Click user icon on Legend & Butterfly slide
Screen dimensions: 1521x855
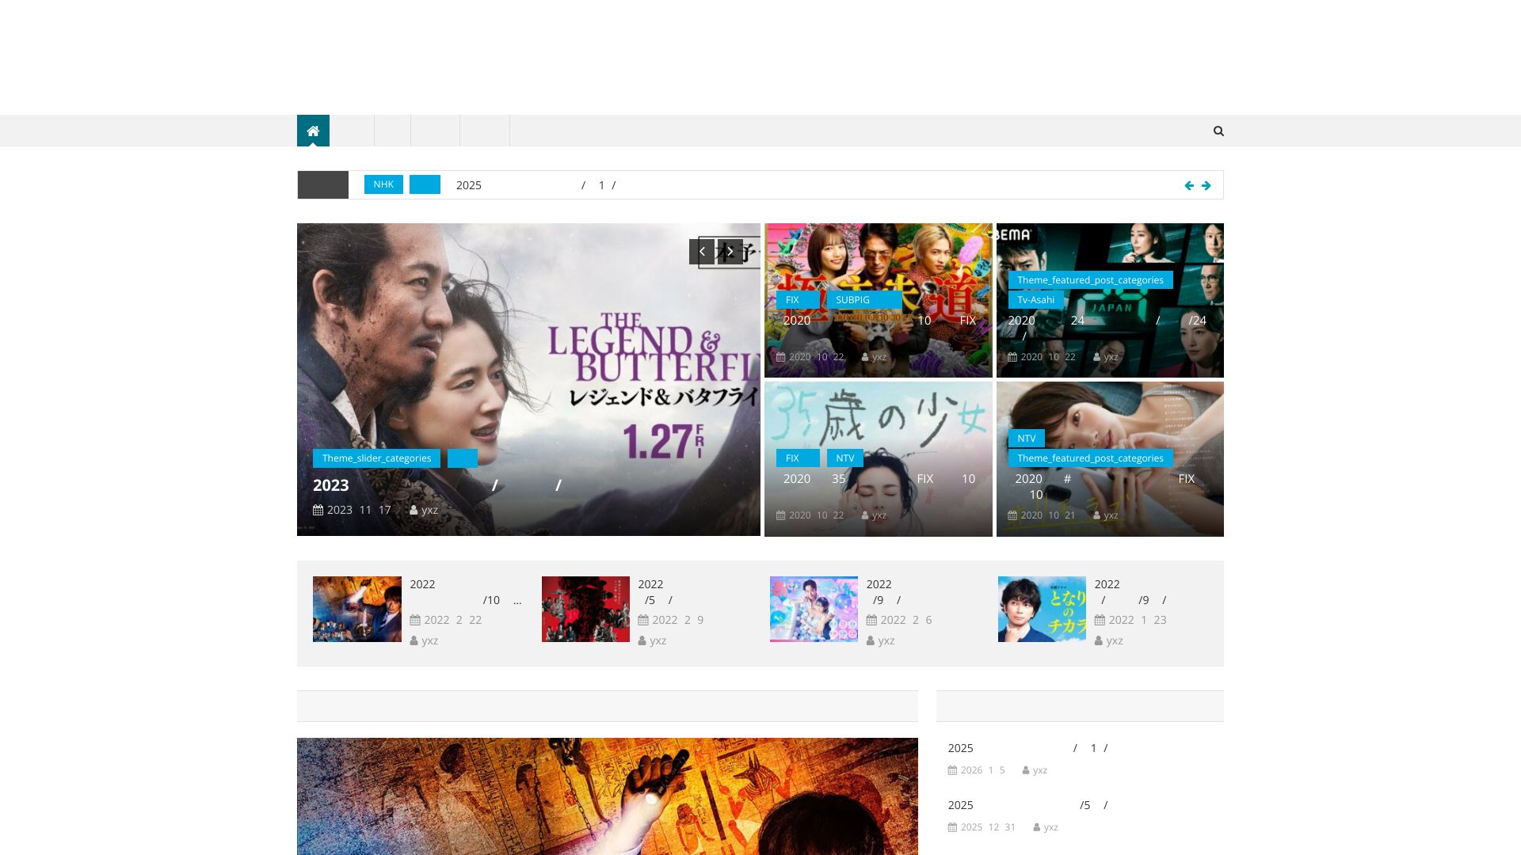point(414,510)
